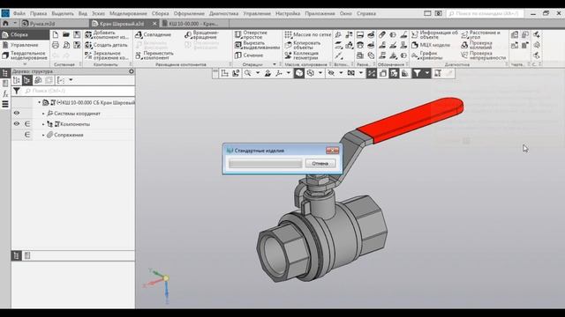This screenshot has width=565, height=317.
Task: Click the Добавить компонент из… command
Action: tap(107, 35)
